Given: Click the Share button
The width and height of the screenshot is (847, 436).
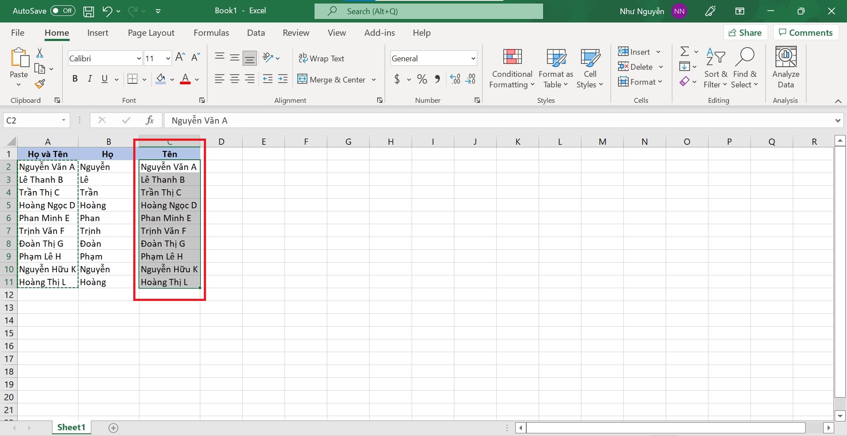Looking at the screenshot, I should [745, 33].
